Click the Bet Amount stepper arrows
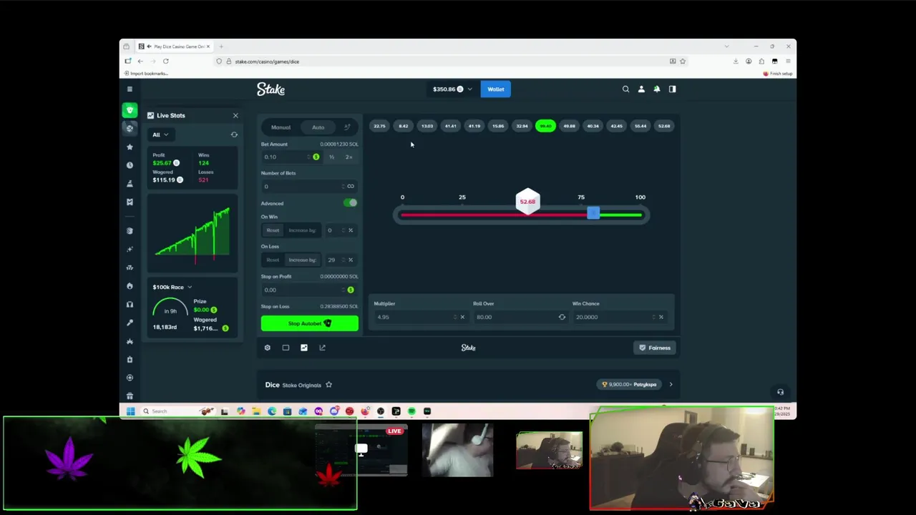Screen dimensions: 916x515 (308, 157)
